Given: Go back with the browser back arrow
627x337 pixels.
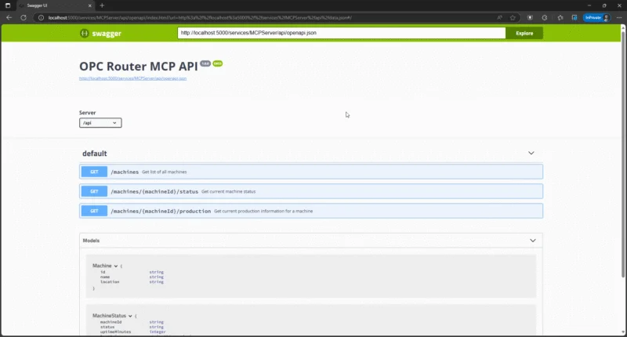Looking at the screenshot, I should 9,16.
